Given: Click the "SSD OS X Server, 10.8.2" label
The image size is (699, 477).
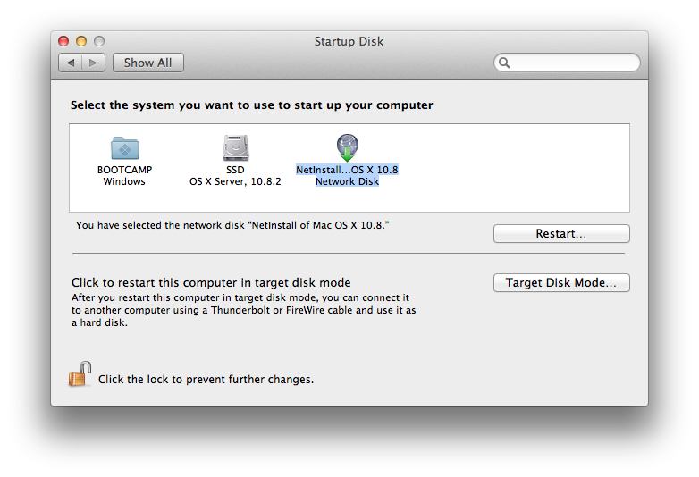Looking at the screenshot, I should 235,175.
